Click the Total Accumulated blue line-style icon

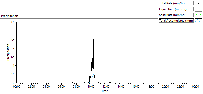pos(198,21)
